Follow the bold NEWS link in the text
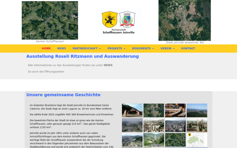Screen dimensions: 237x148 point(108,65)
